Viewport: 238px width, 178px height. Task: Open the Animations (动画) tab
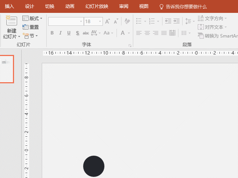tap(70, 6)
